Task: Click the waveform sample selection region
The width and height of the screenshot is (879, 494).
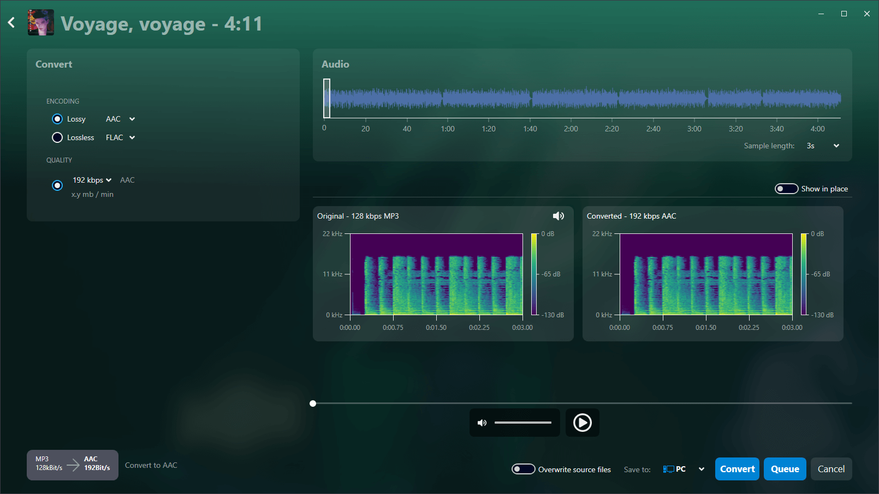Action: (327, 99)
